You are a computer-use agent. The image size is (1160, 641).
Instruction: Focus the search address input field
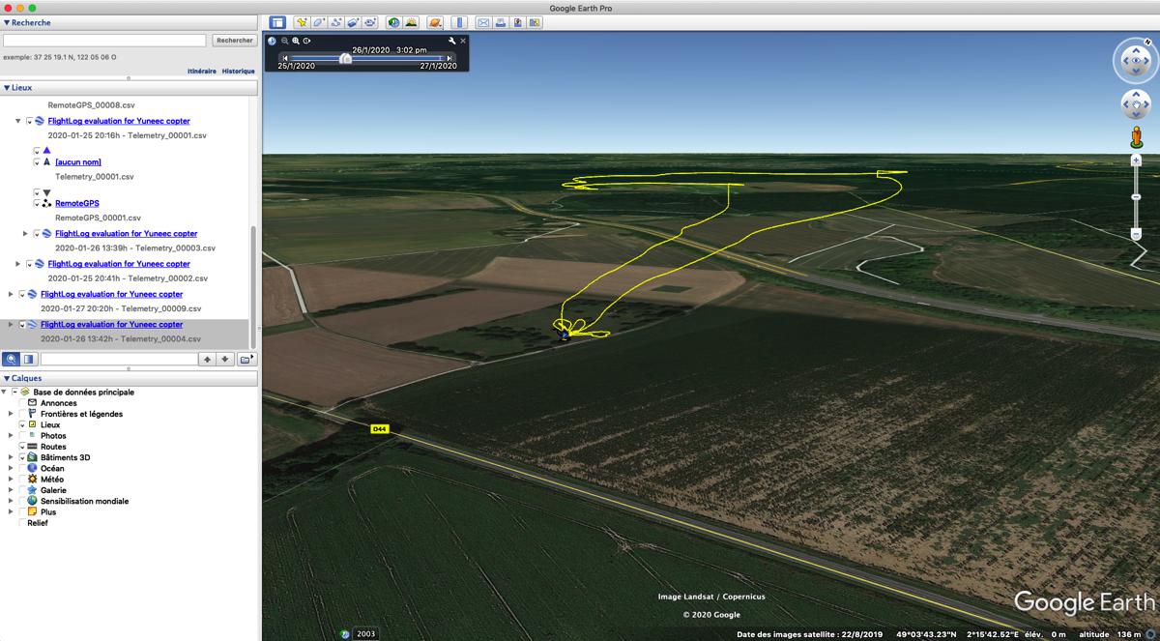coord(104,41)
